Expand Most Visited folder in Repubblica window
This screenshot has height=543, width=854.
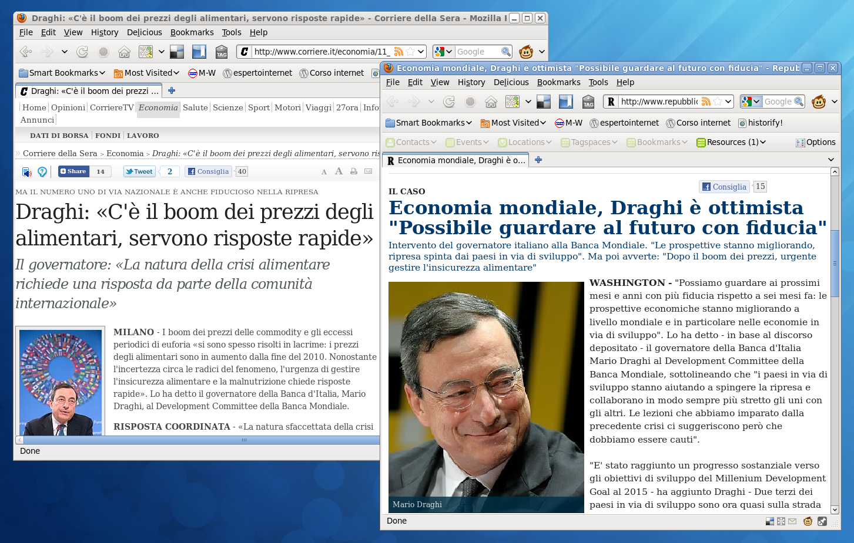tap(513, 123)
